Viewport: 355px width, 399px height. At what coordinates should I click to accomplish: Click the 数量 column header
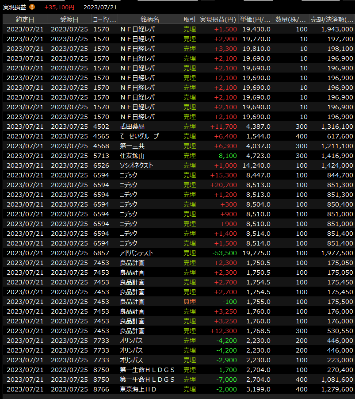pos(290,19)
